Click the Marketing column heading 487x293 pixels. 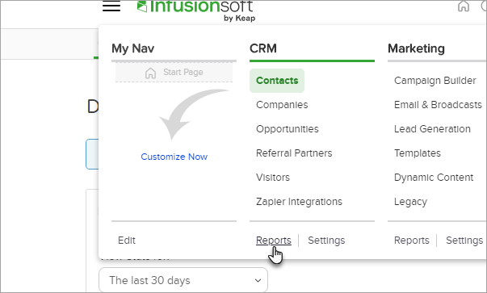[x=416, y=48]
